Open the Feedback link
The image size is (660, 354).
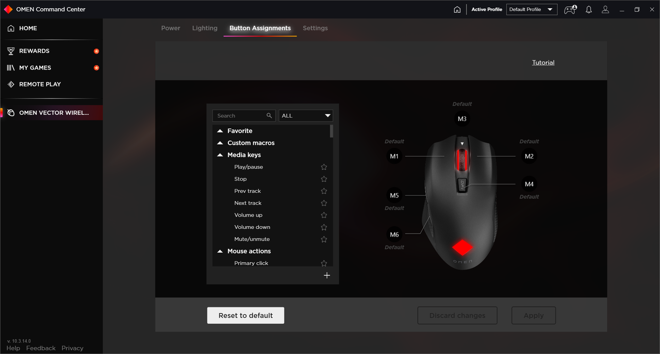click(x=41, y=348)
